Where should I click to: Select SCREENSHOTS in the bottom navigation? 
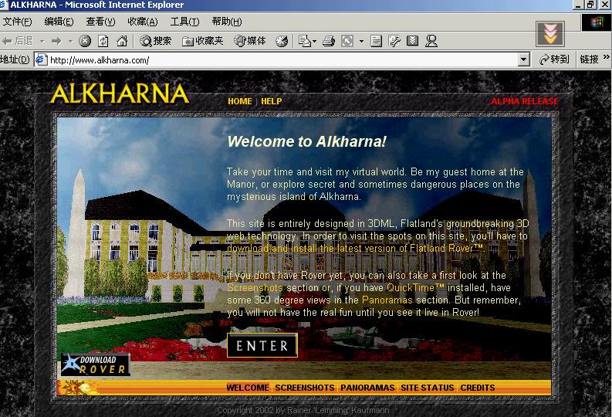305,388
